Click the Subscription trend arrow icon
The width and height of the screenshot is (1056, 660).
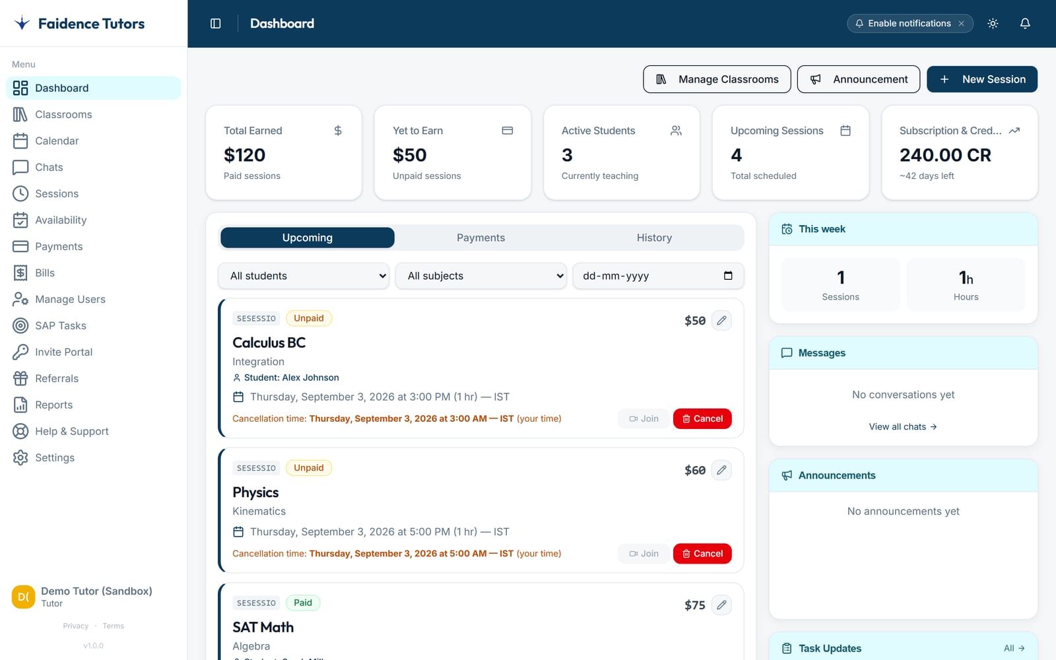[1014, 131]
